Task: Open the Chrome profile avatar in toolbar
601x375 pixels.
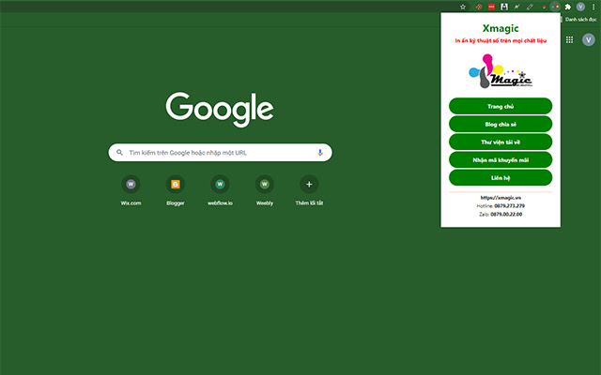Action: 580,7
